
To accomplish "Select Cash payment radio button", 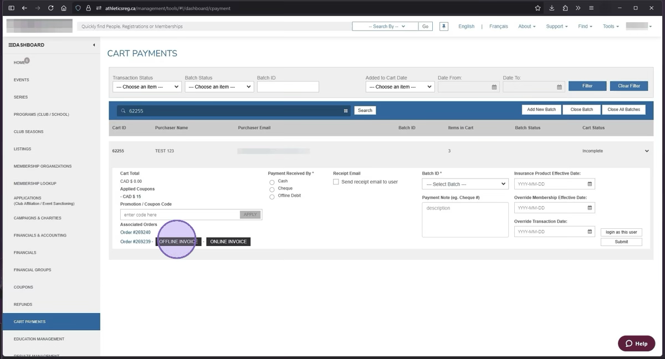I will tap(272, 182).
